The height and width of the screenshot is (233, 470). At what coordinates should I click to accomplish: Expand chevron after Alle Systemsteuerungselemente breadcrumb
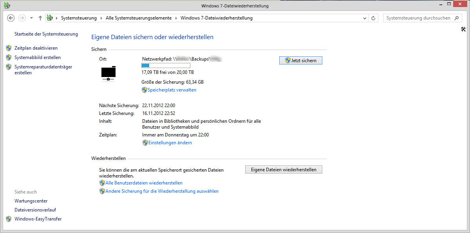click(176, 18)
